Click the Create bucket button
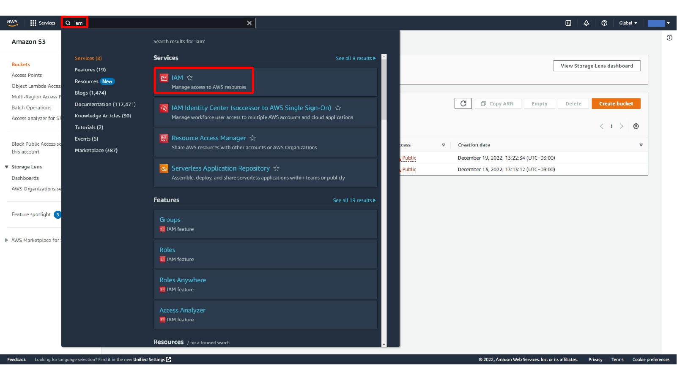677x380 pixels. coord(616,103)
